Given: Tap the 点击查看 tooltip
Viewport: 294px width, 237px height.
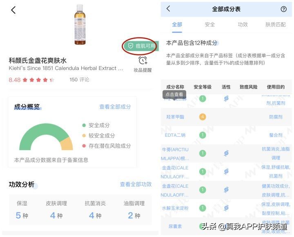Looking at the screenshot, I should [x=174, y=95].
